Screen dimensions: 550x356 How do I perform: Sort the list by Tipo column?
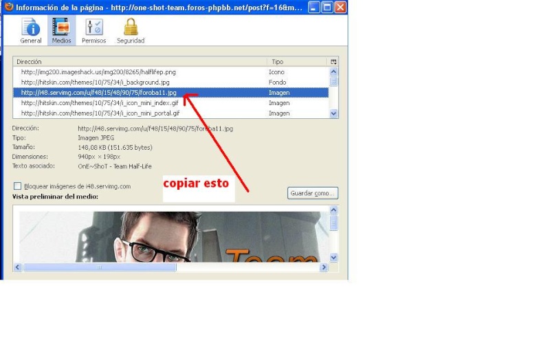click(x=298, y=62)
